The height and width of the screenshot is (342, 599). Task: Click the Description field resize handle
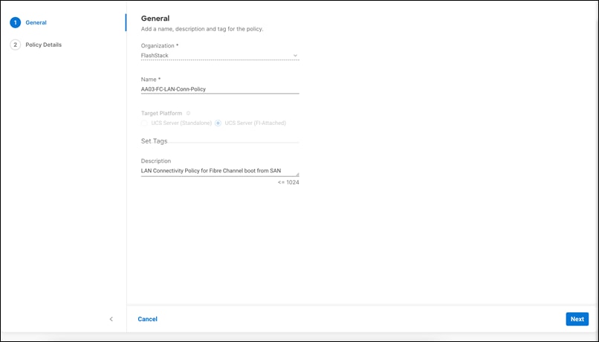(x=297, y=174)
